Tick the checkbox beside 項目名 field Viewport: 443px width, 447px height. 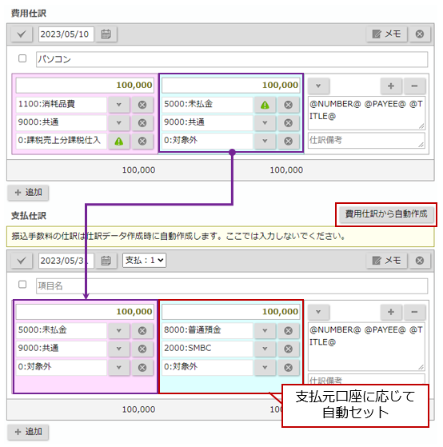coord(22,285)
